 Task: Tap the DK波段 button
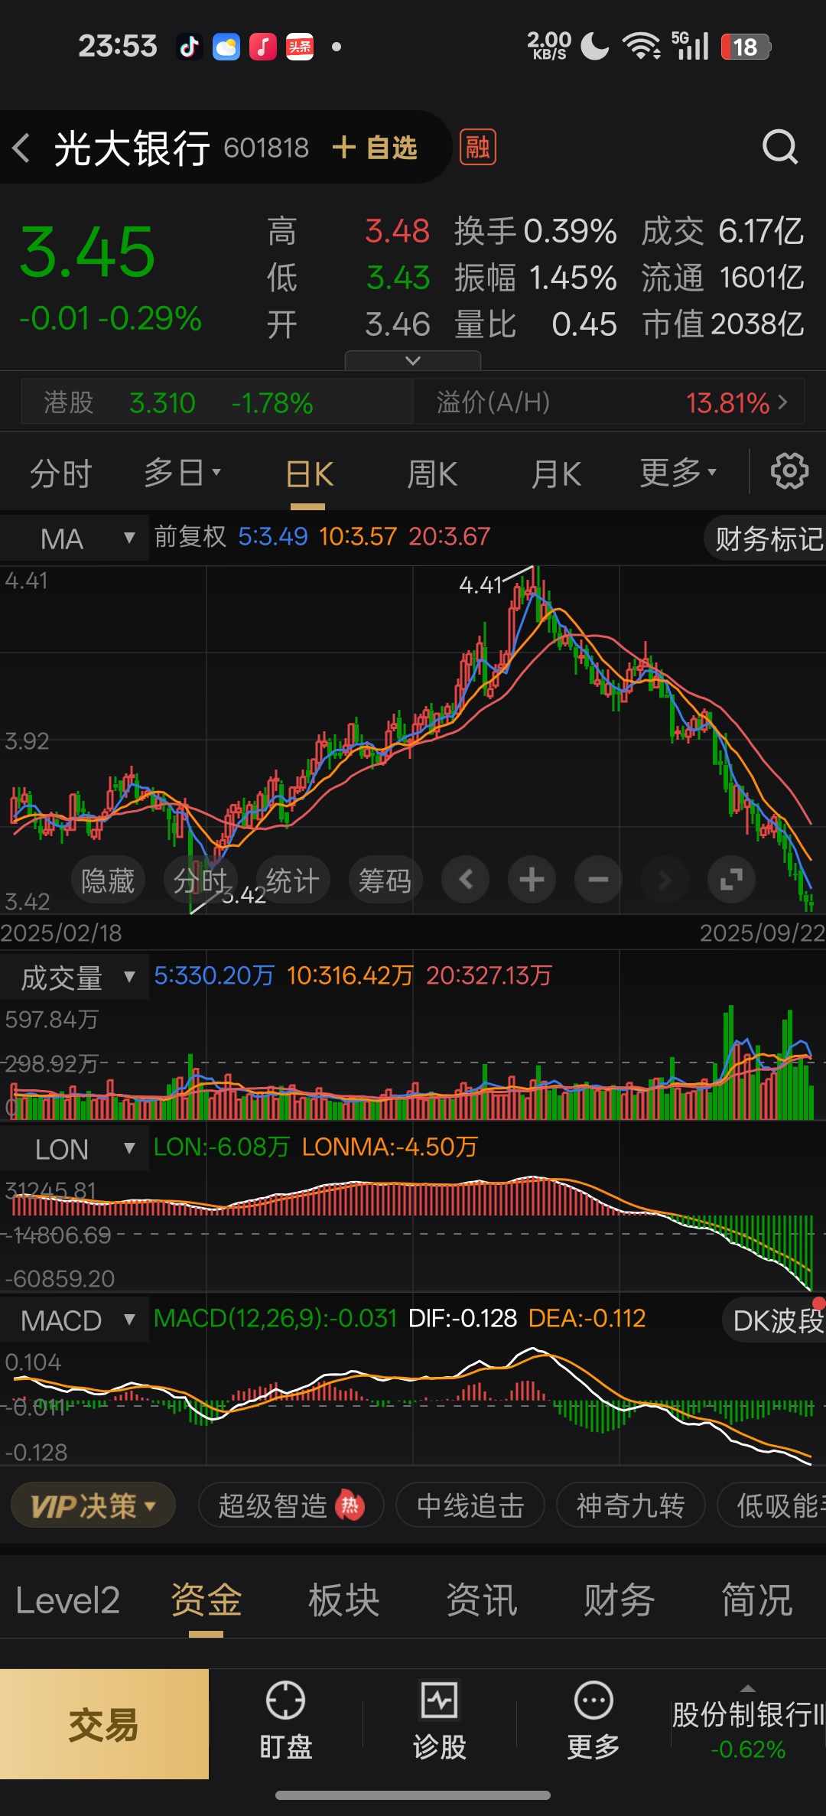(x=776, y=1320)
